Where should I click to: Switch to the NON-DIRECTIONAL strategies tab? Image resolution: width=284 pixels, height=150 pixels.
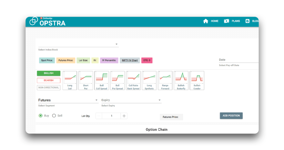(48, 88)
